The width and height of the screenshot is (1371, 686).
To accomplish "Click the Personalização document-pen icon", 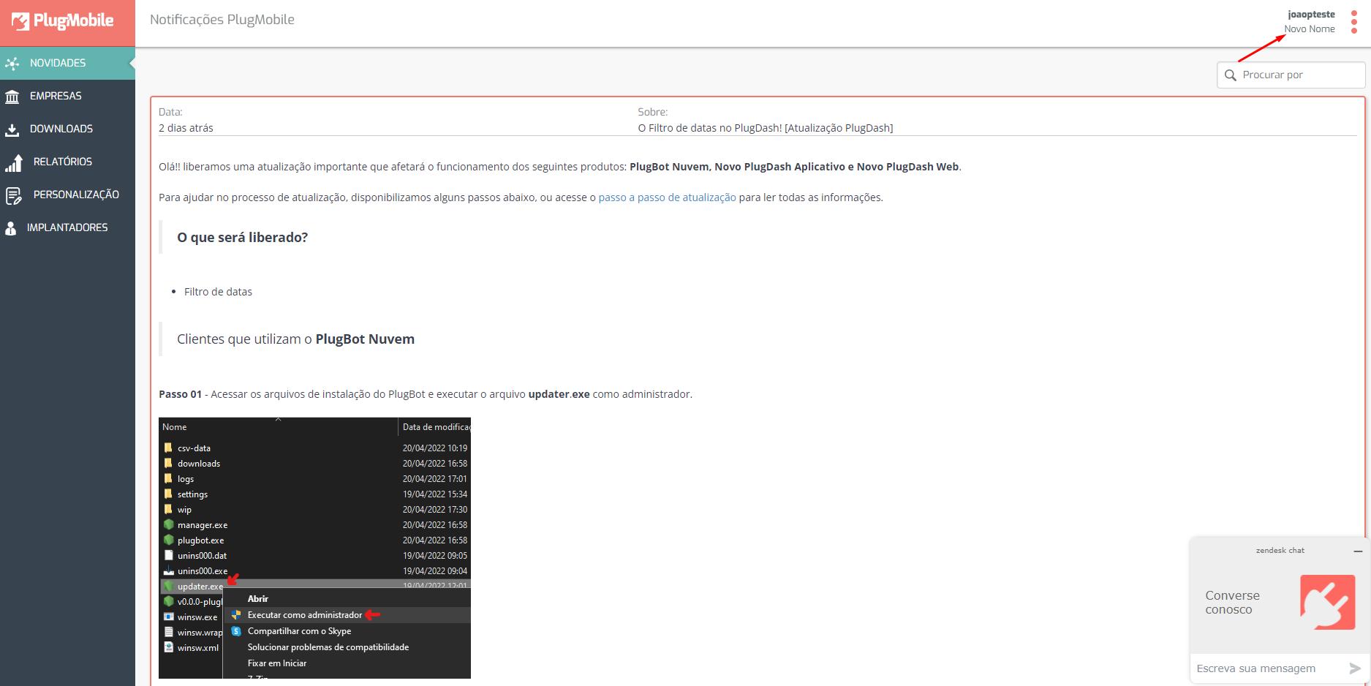I will point(13,195).
